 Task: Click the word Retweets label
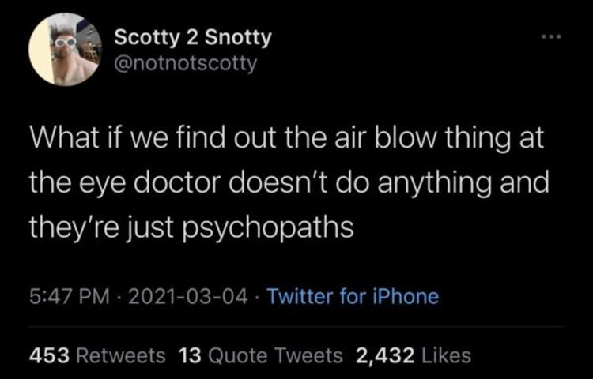(121, 355)
